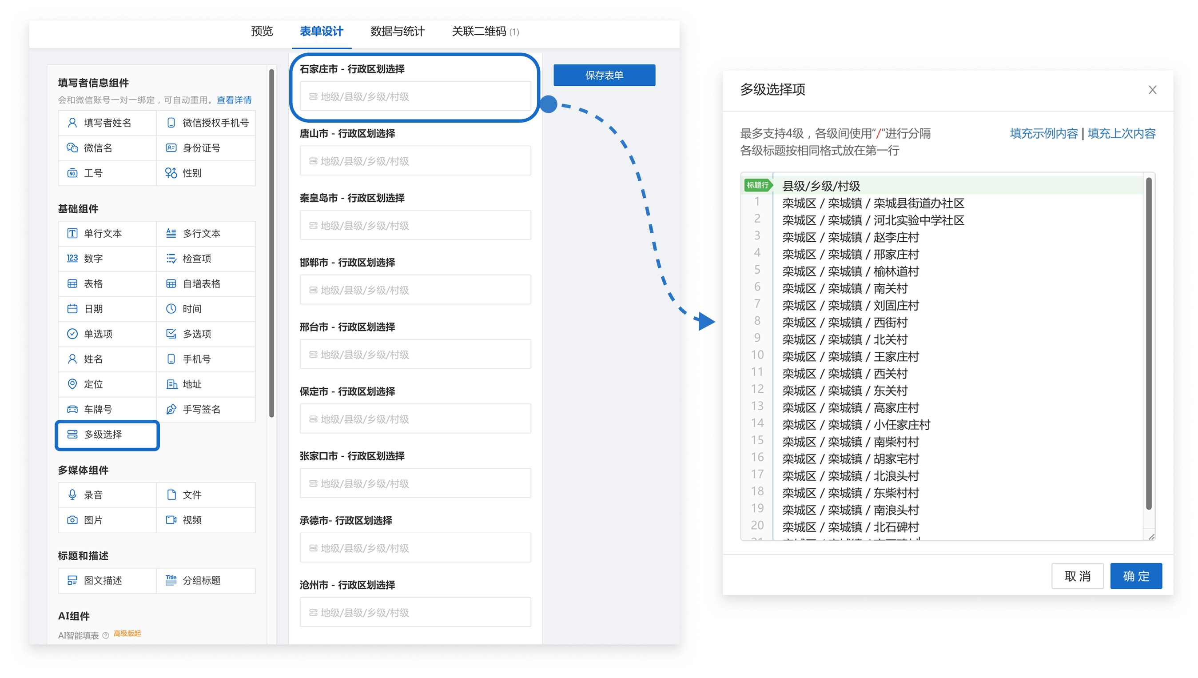The image size is (1198, 678).
Task: Open the 预览 tab
Action: (262, 32)
